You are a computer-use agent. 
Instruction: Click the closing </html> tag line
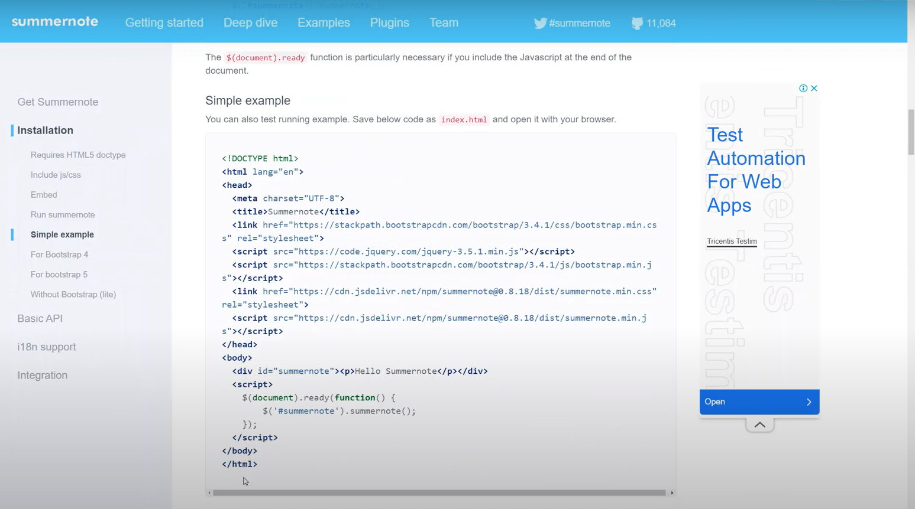[240, 464]
